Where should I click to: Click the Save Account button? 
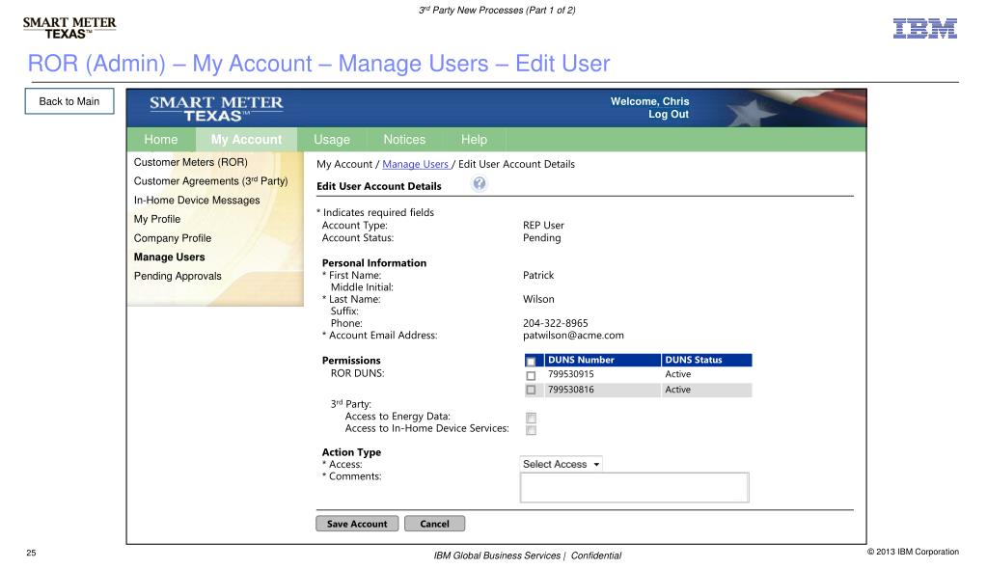click(x=357, y=524)
